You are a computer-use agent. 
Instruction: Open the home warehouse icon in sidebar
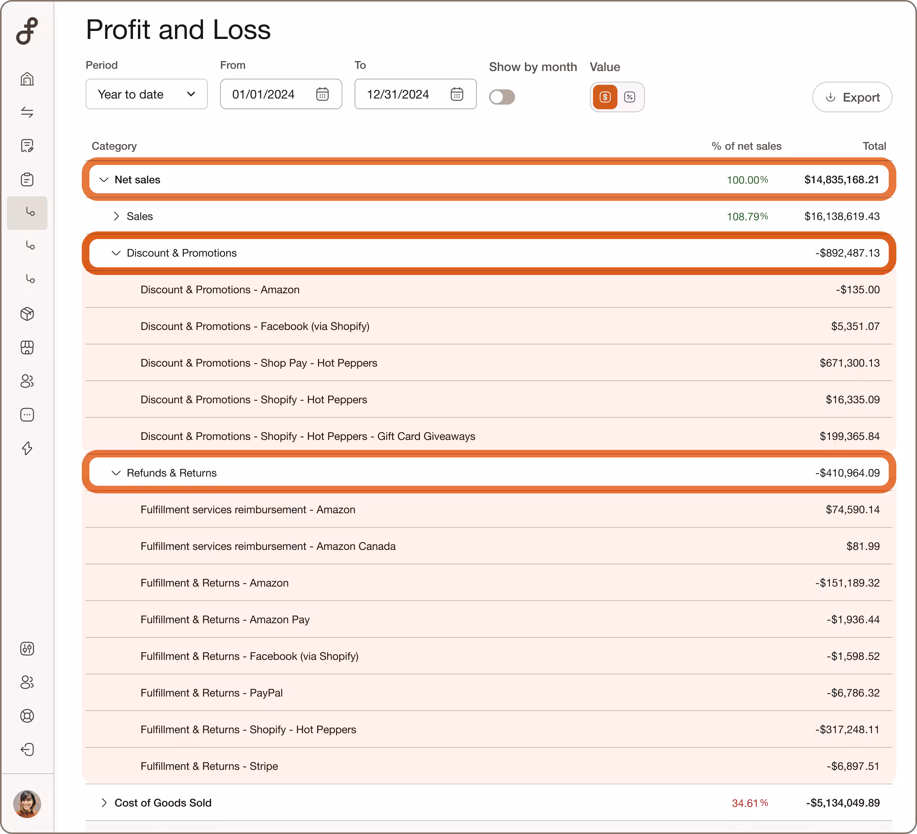coord(27,79)
